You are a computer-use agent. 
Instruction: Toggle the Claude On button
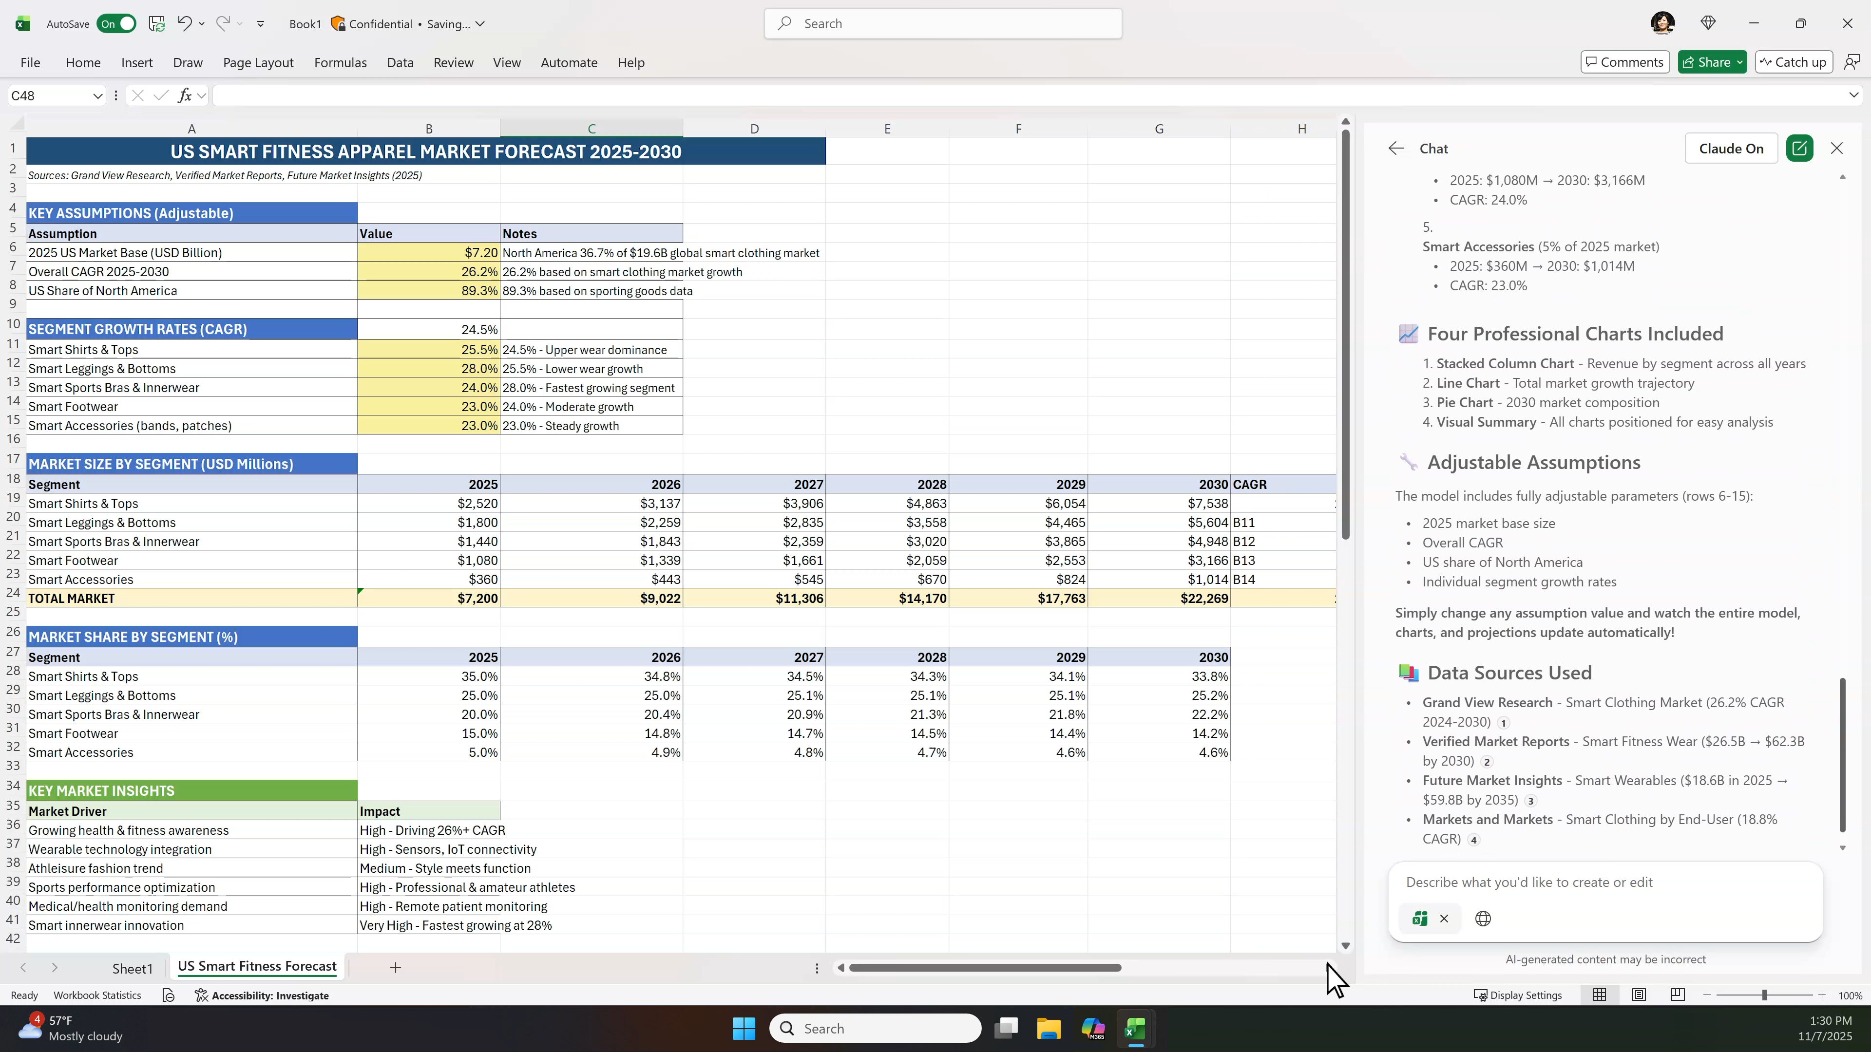pos(1730,148)
